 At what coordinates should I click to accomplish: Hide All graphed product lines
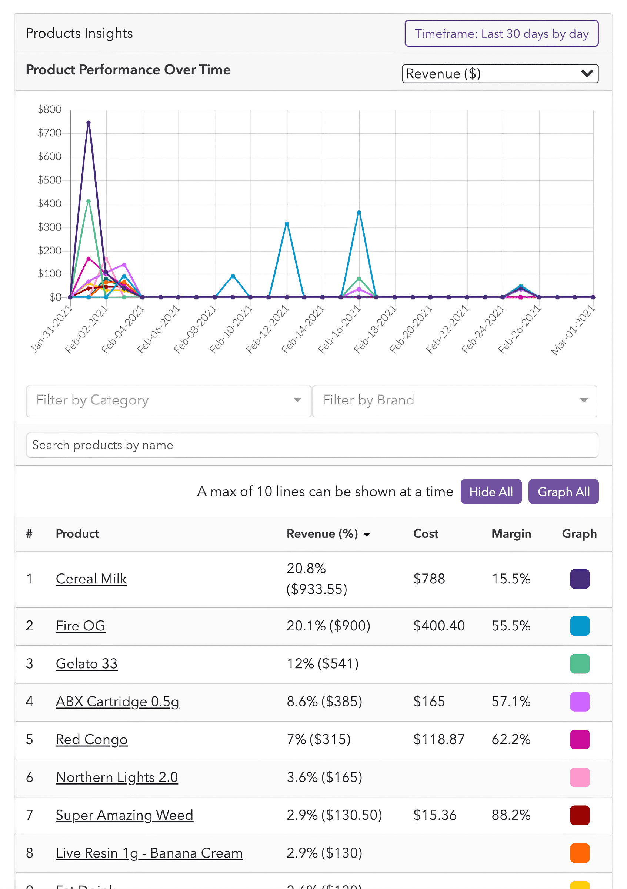(491, 491)
